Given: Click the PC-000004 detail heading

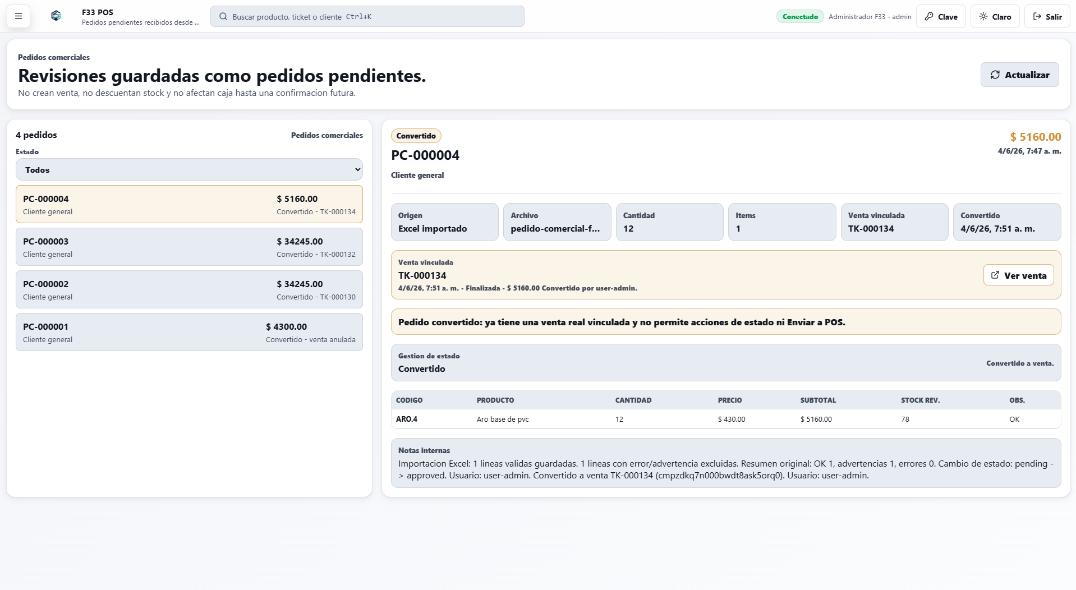Looking at the screenshot, I should click(425, 155).
